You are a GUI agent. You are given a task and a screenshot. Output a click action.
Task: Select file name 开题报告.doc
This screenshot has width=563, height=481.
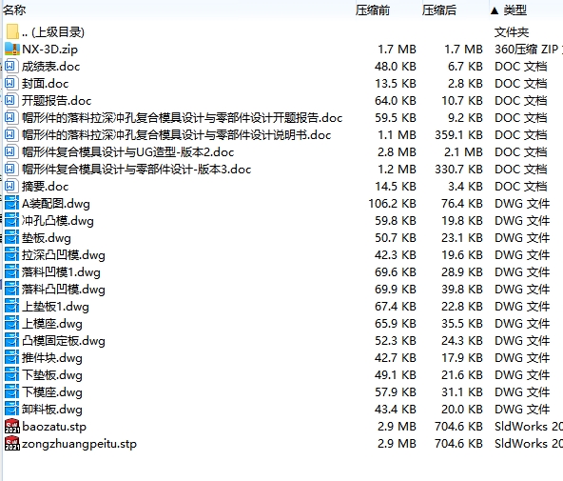57,100
